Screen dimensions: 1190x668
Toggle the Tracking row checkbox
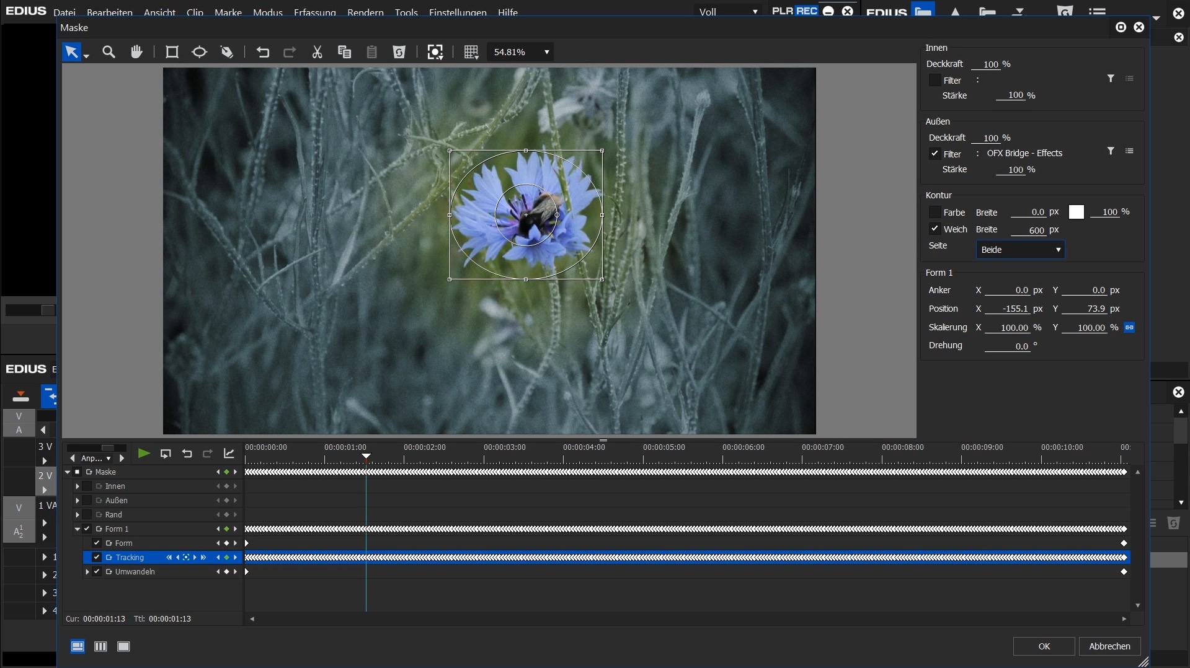pos(97,558)
